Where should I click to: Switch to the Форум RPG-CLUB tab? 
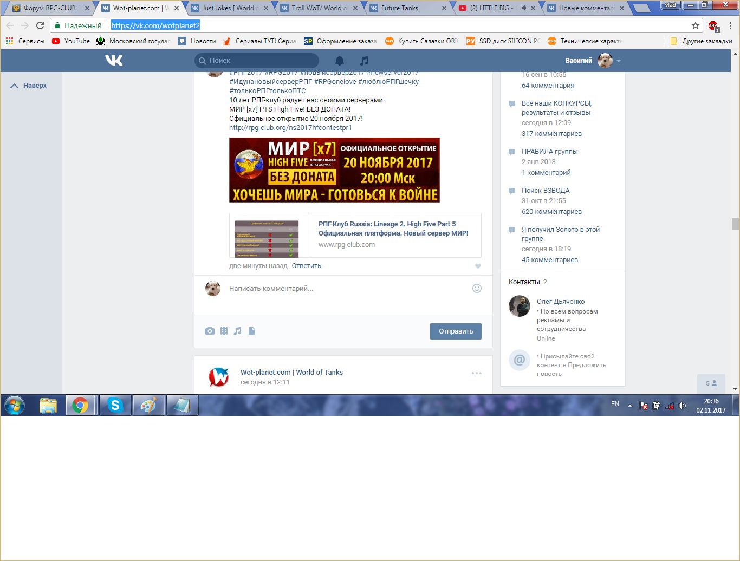pos(50,8)
